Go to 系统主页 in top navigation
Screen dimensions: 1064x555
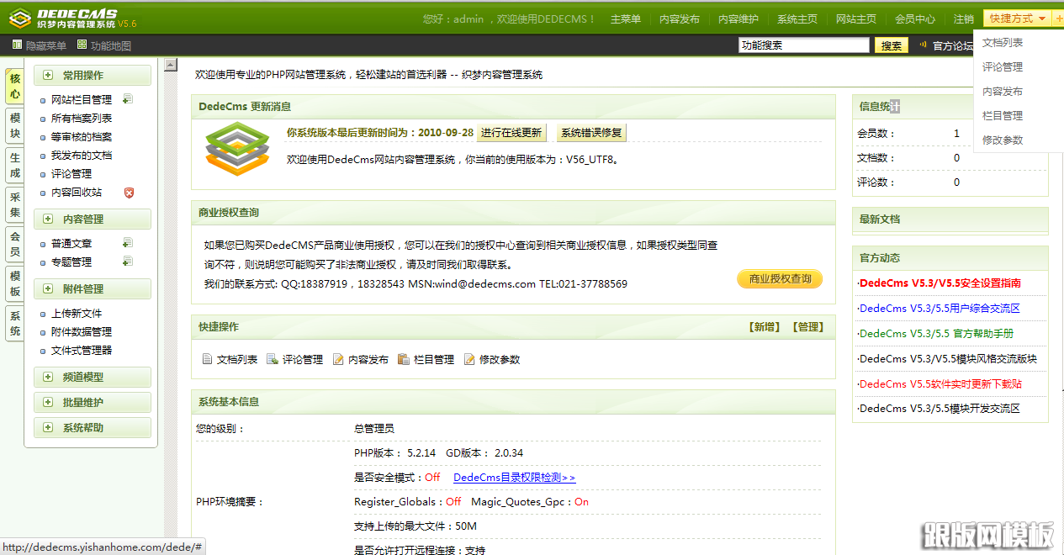tap(797, 19)
